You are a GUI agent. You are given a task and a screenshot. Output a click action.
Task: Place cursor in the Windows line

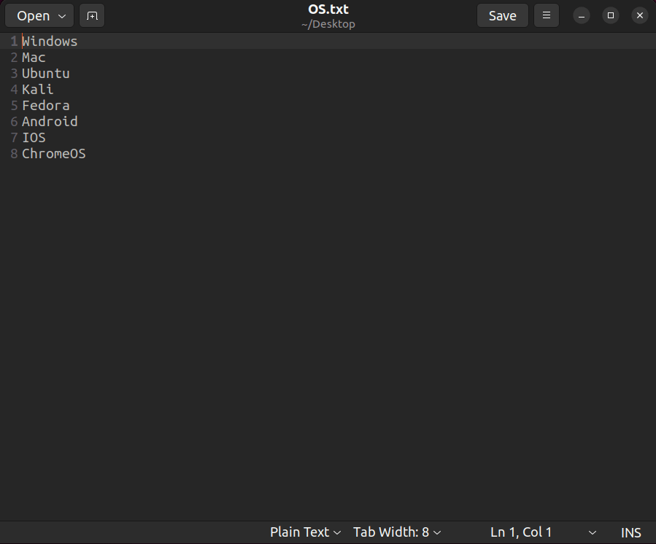(50, 42)
